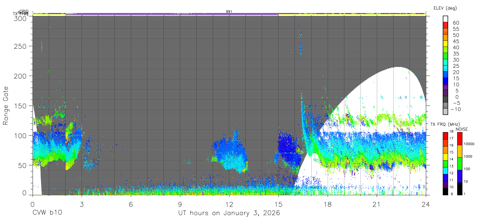Pick the TX FRQ swatch between 15 and 14
The image size is (479, 221).
click(445, 156)
